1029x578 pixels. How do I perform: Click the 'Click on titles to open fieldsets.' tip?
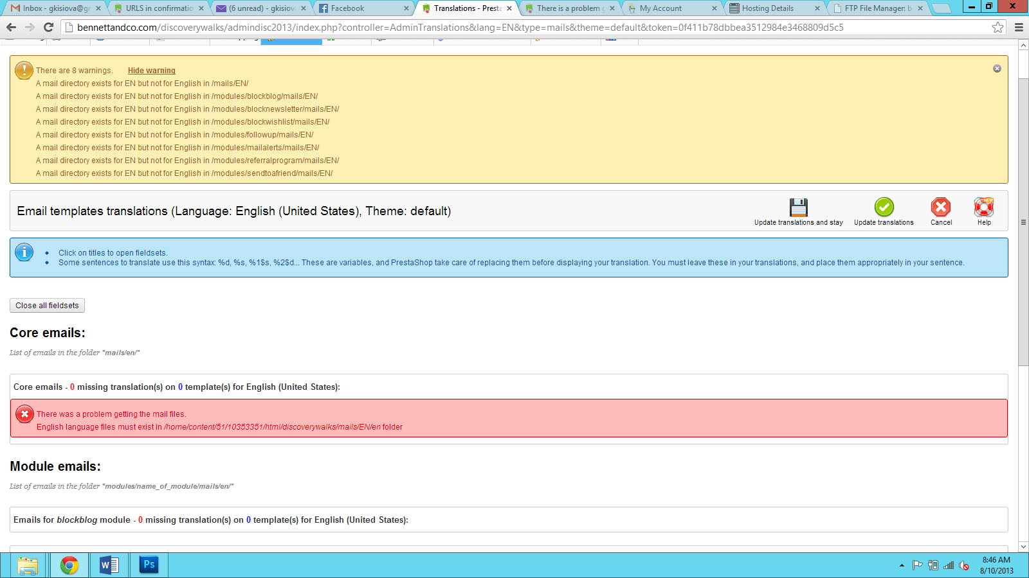click(x=113, y=253)
